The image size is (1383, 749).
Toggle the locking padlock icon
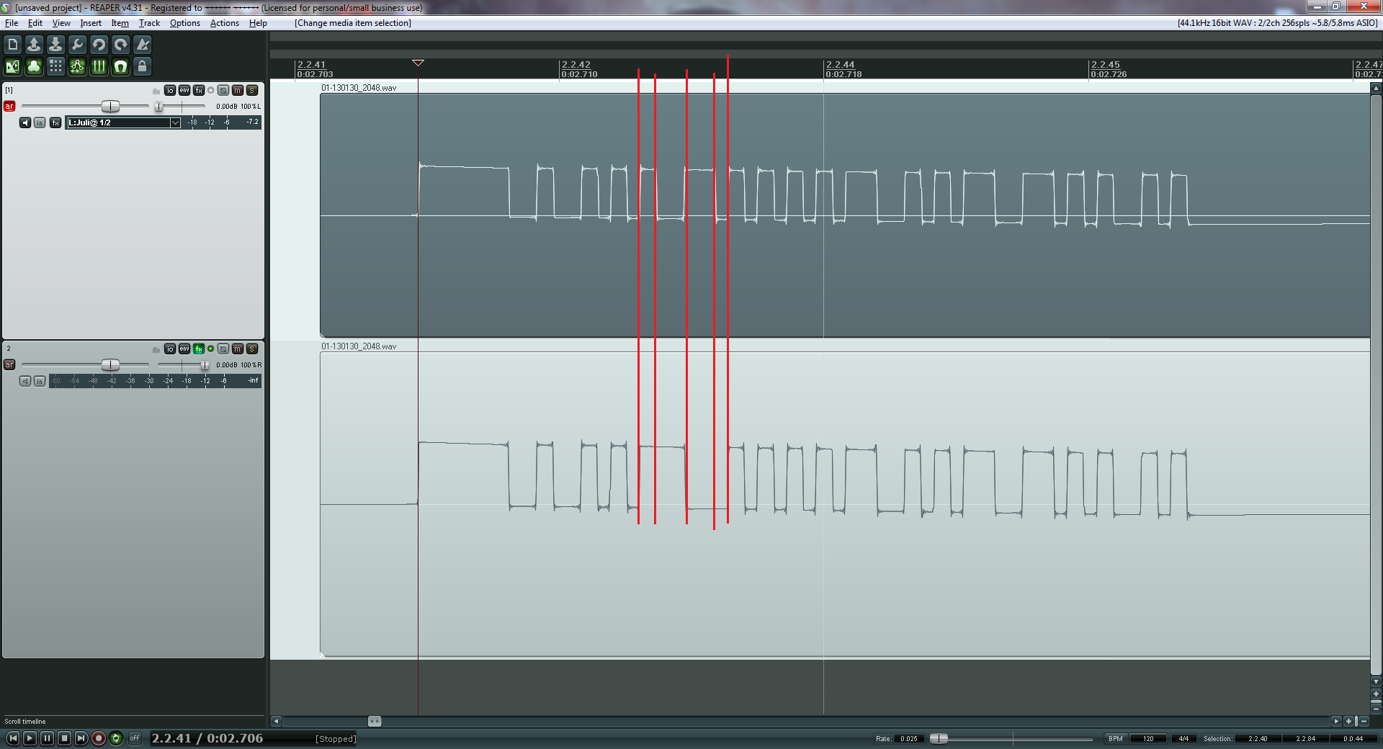click(143, 67)
